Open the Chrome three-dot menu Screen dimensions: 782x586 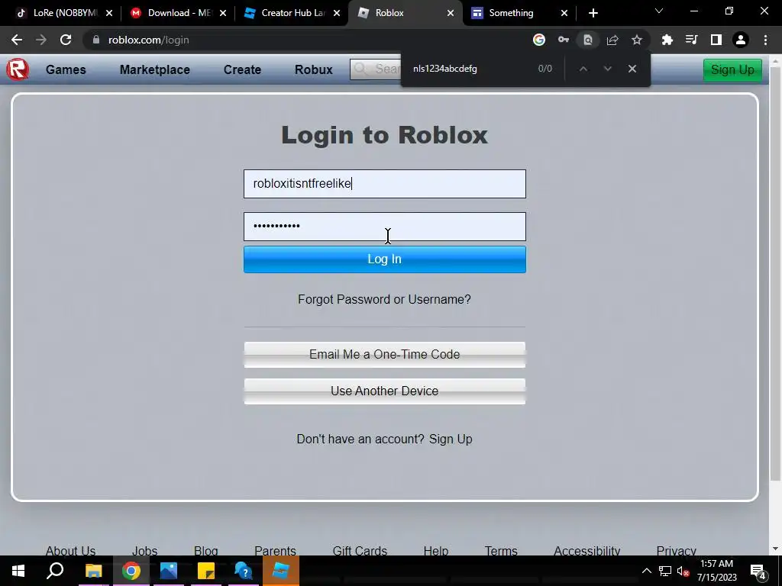(x=765, y=40)
